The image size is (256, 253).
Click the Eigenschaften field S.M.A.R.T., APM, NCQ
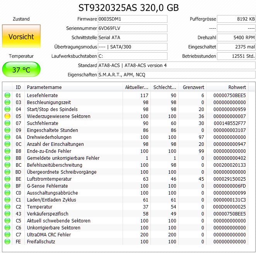pyautogui.click(x=176, y=75)
